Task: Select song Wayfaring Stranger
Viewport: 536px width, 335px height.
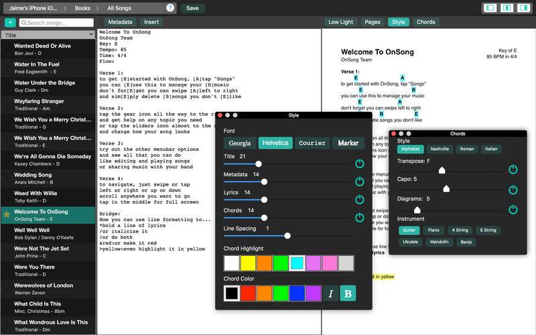Action: (x=48, y=105)
